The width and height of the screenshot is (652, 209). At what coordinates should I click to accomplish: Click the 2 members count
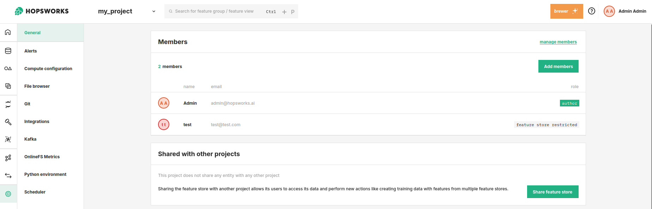pyautogui.click(x=170, y=67)
